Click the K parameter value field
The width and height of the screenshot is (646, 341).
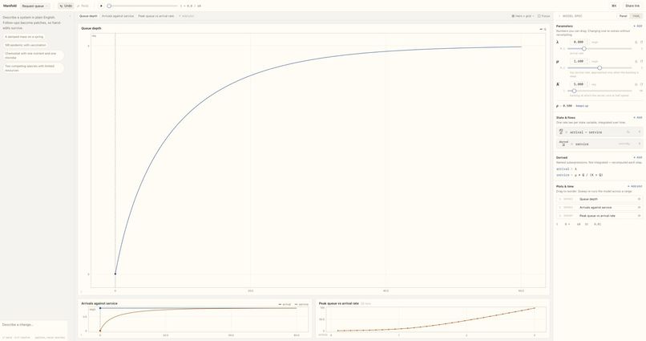coord(578,84)
